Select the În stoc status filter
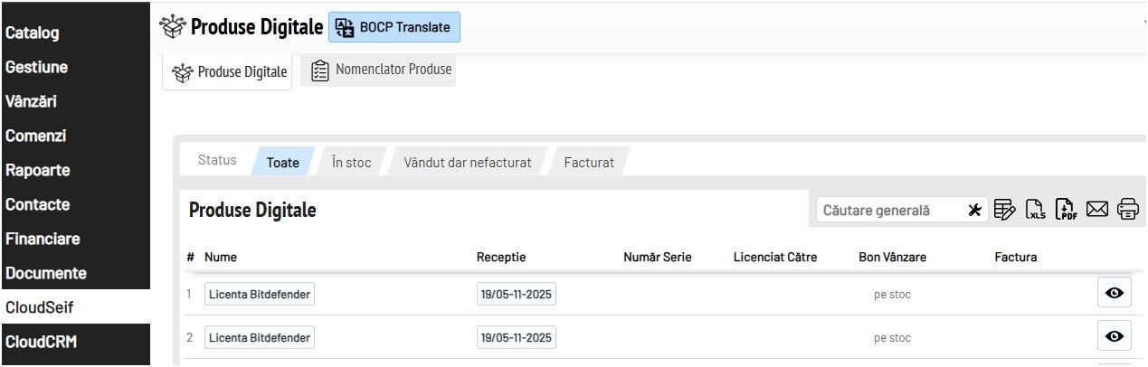 point(351,163)
